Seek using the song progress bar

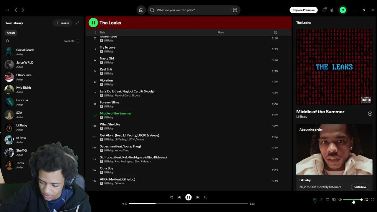click(x=189, y=203)
